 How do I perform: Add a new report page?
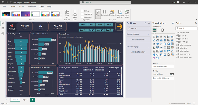(x=32, y=100)
